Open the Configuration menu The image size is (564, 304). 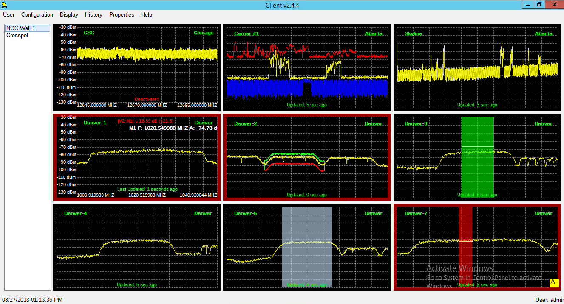(x=37, y=14)
